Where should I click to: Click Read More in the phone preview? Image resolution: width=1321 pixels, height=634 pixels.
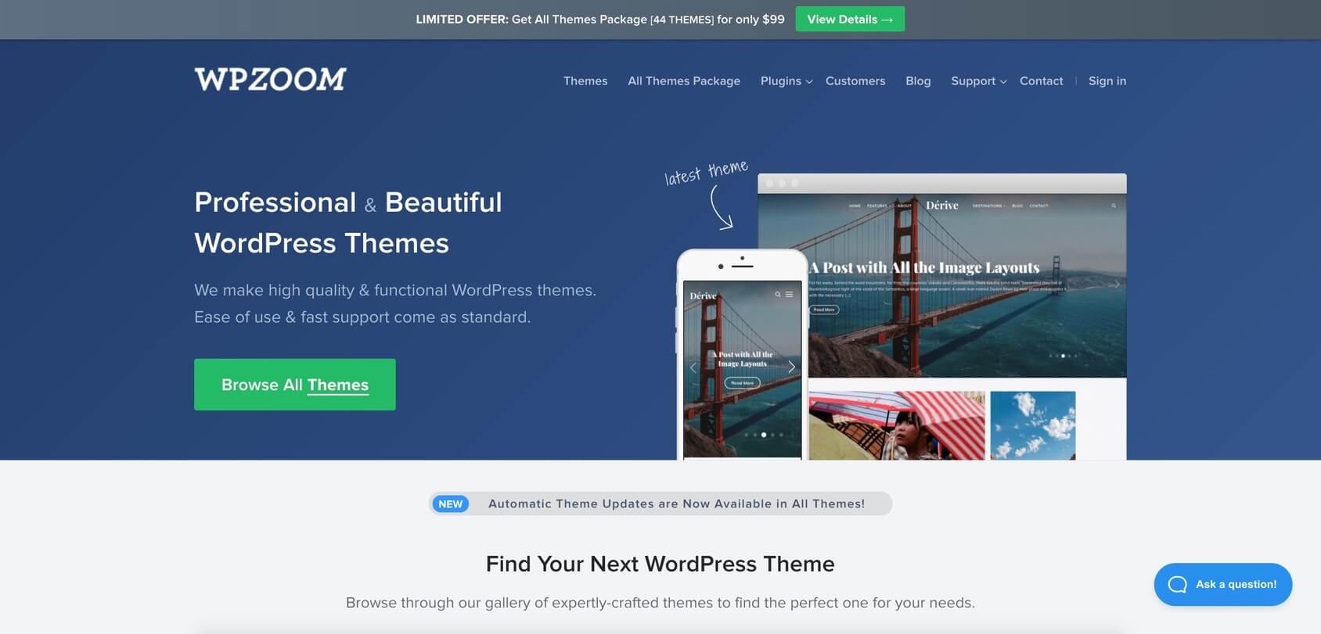click(742, 382)
